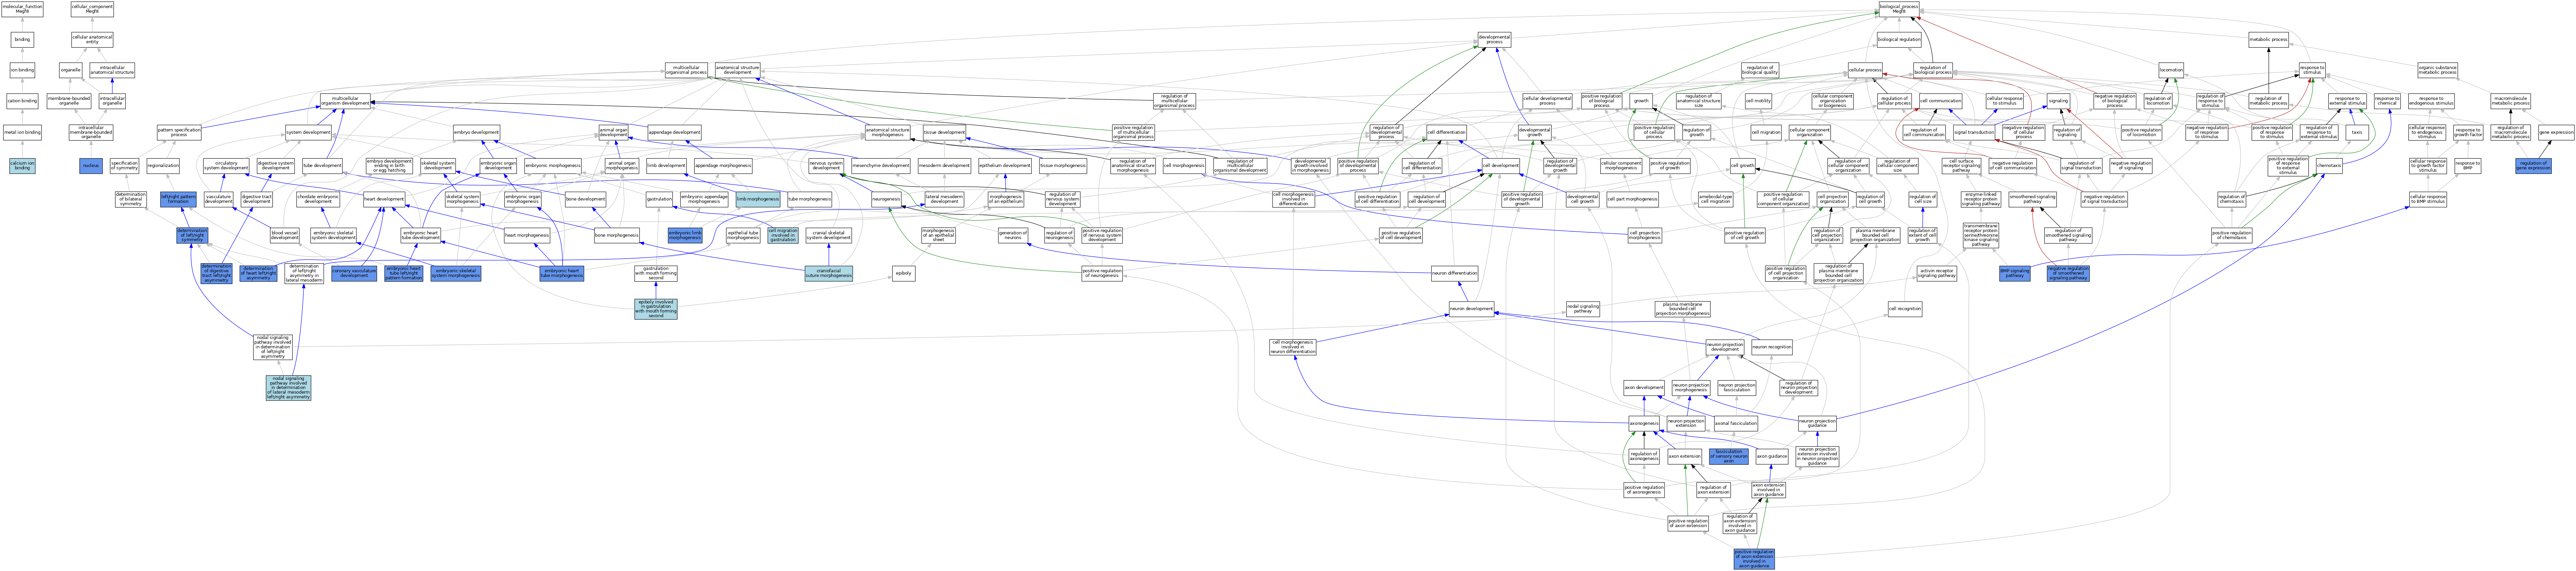This screenshot has width=2576, height=571.
Task: Click the 'regulation of gene expression' node
Action: (2533, 166)
